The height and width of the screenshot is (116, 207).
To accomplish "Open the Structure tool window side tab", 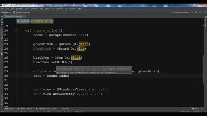I will pos(2,35).
